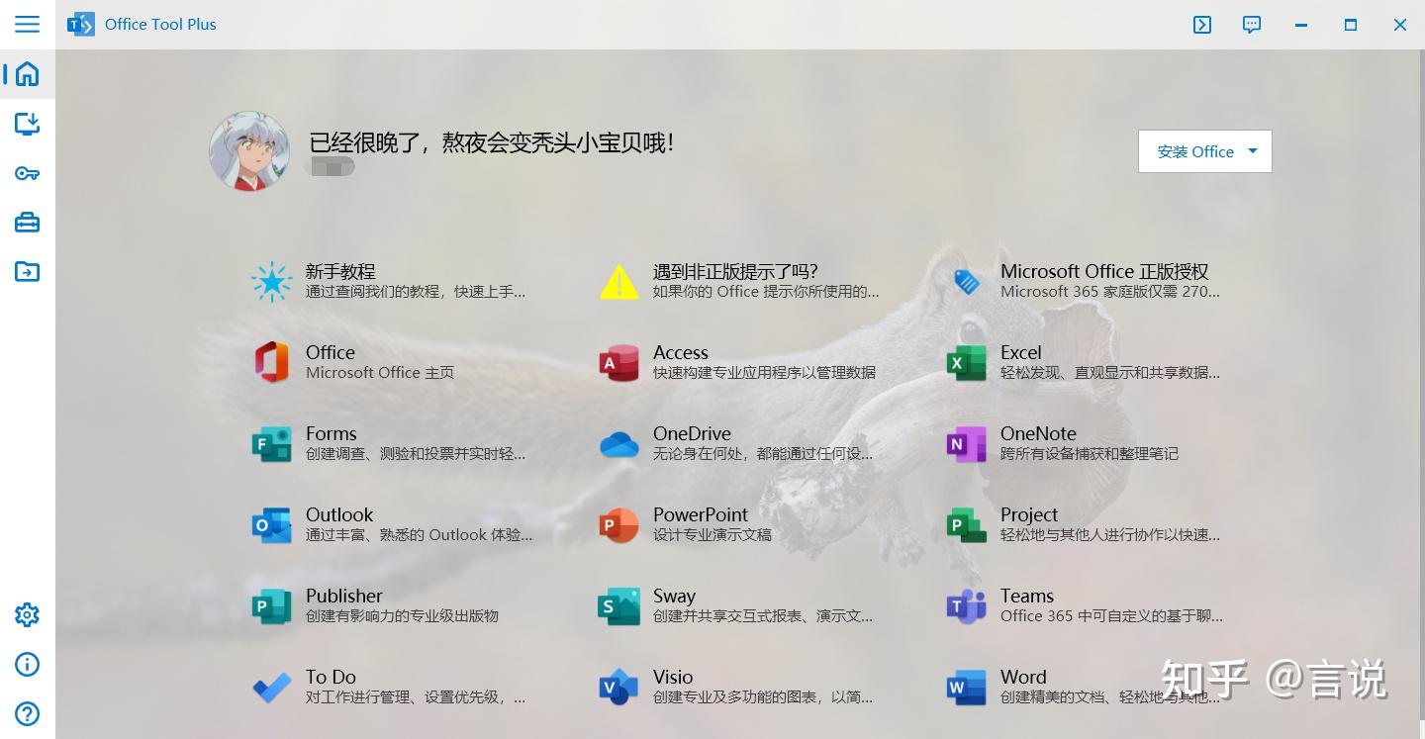Select the Deploy Office sidebar icon
The width and height of the screenshot is (1425, 739).
(x=27, y=124)
